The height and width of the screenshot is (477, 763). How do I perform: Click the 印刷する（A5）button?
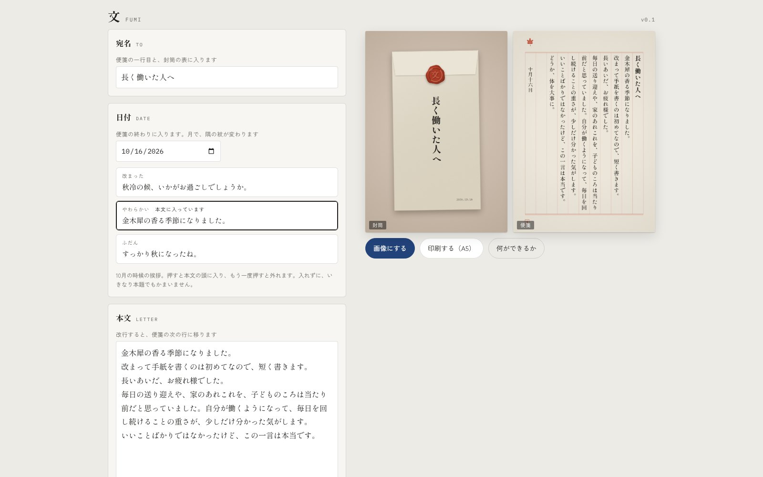point(451,249)
